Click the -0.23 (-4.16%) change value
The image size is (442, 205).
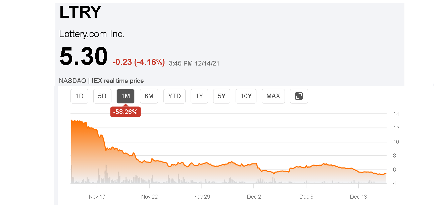139,62
